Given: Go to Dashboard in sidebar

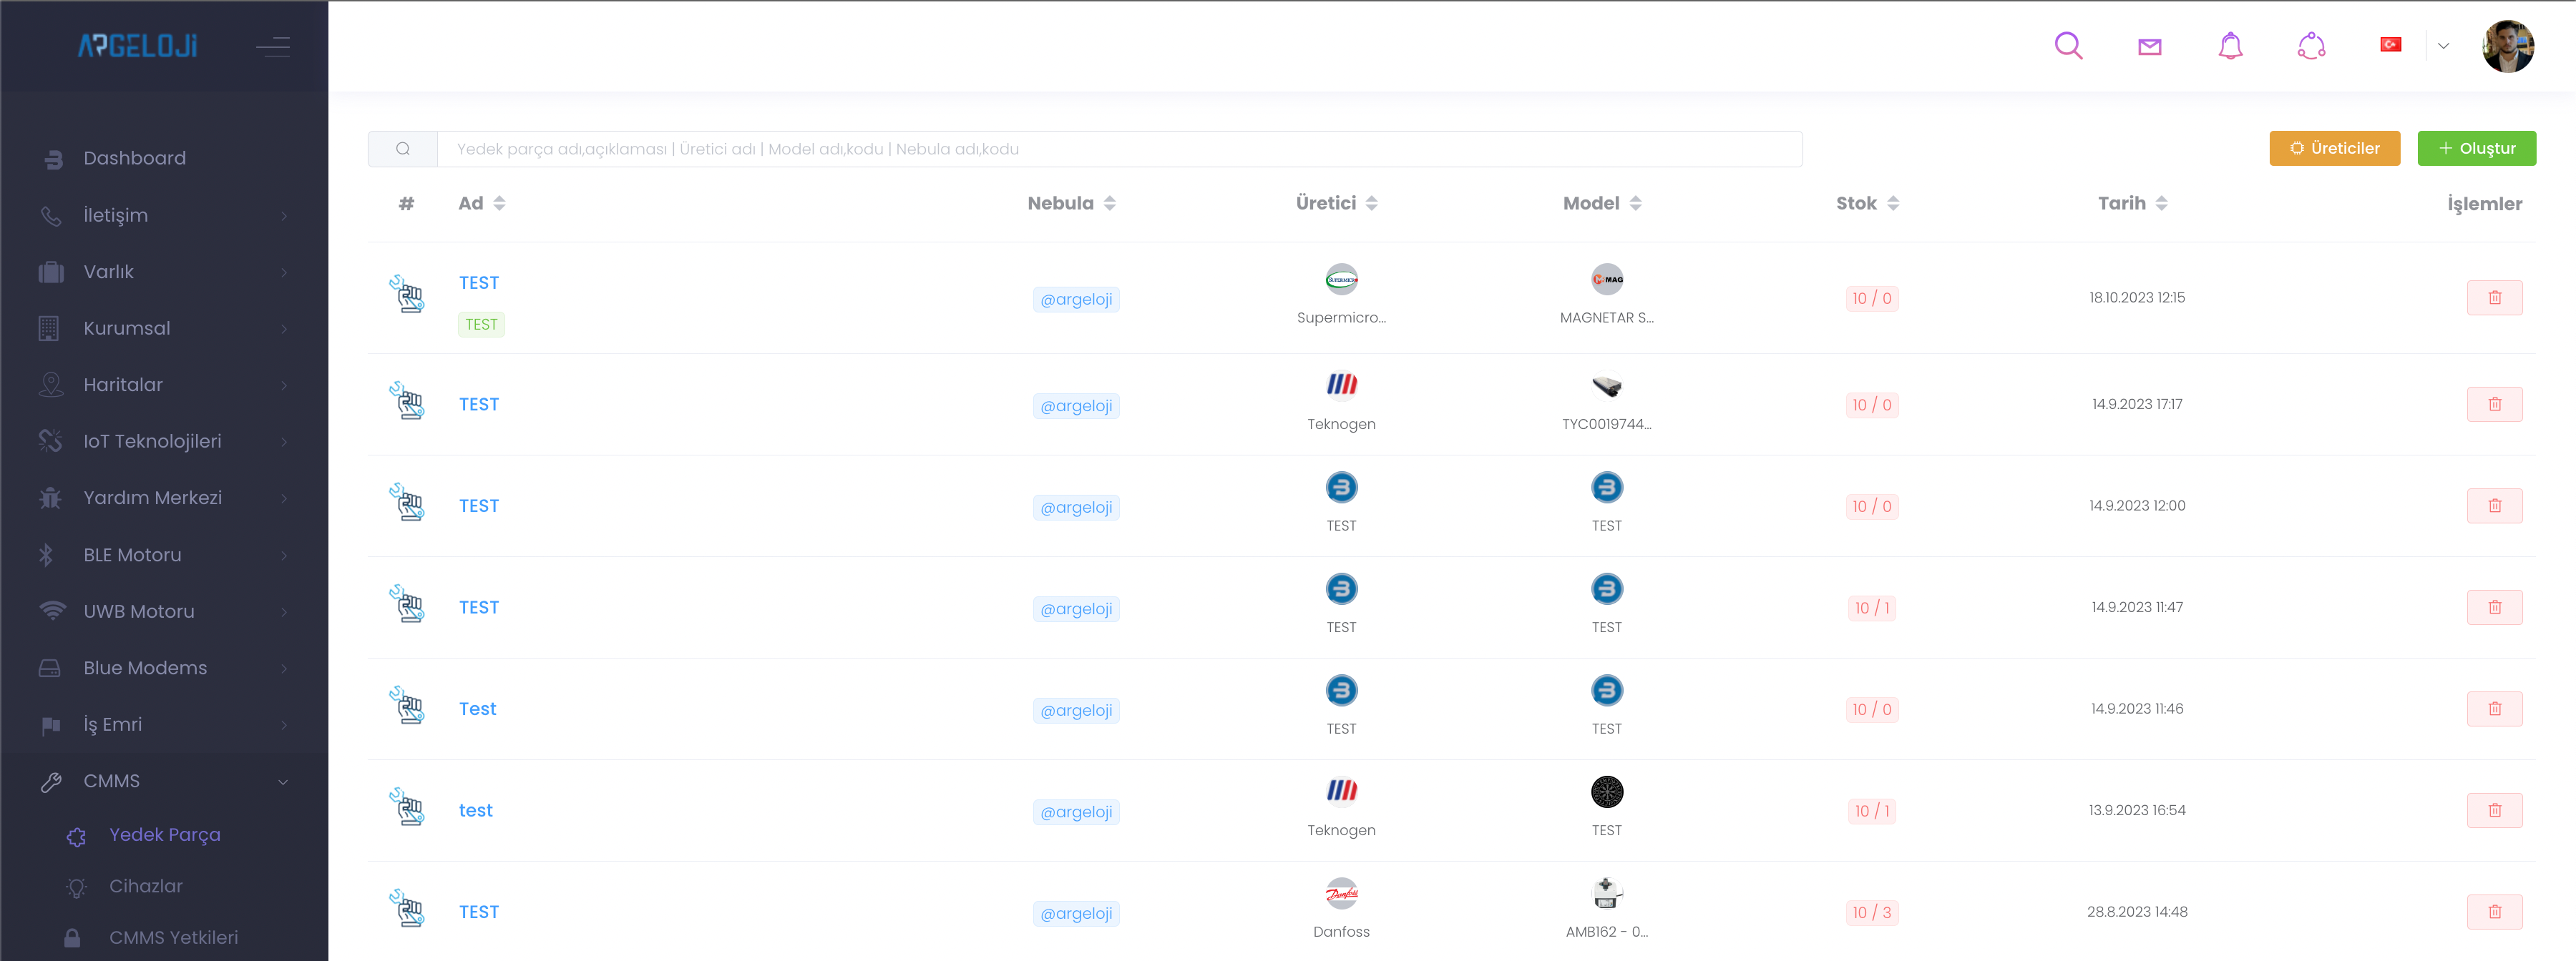Looking at the screenshot, I should (134, 158).
